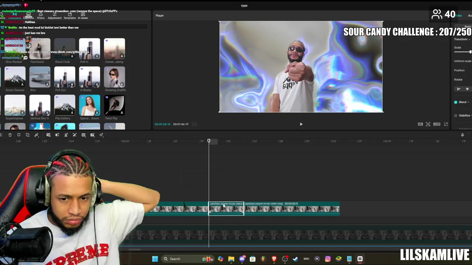Select the Glowing Graffiti transition thumbnail
The width and height of the screenshot is (472, 265).
click(x=114, y=77)
